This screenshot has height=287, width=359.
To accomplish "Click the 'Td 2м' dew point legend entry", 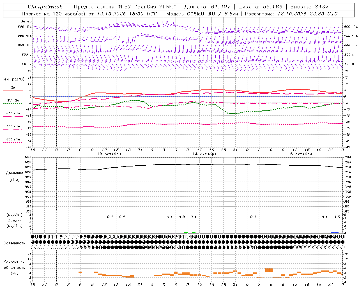I will tap(13, 100).
